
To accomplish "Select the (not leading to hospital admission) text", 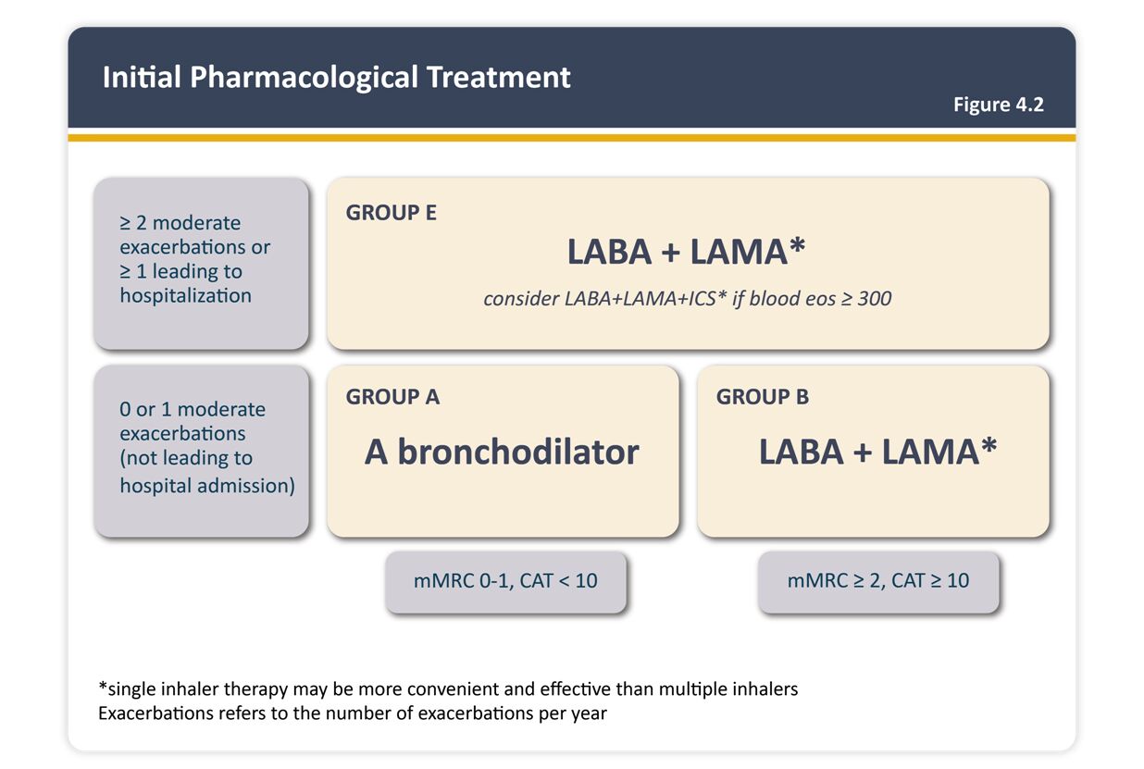I will (x=206, y=472).
